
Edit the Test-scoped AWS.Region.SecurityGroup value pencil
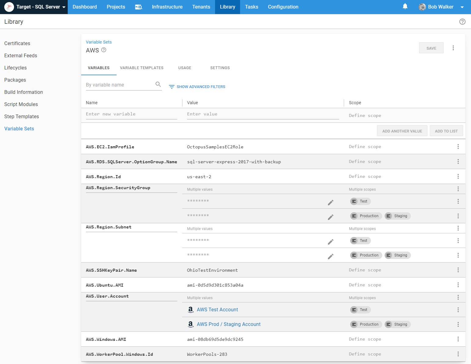point(330,203)
